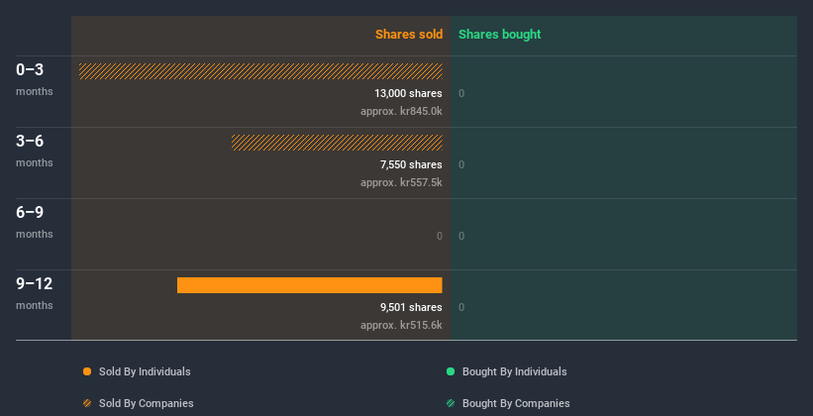813x416 pixels.
Task: Select the approx. kr557.5k amount
Action: 401,183
